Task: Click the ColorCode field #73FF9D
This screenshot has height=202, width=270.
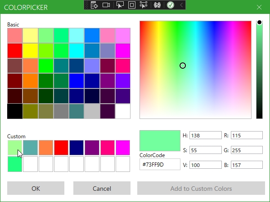Action: pos(160,165)
